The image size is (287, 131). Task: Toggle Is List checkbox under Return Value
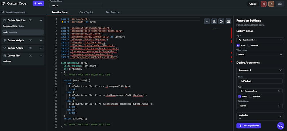coord(238,45)
